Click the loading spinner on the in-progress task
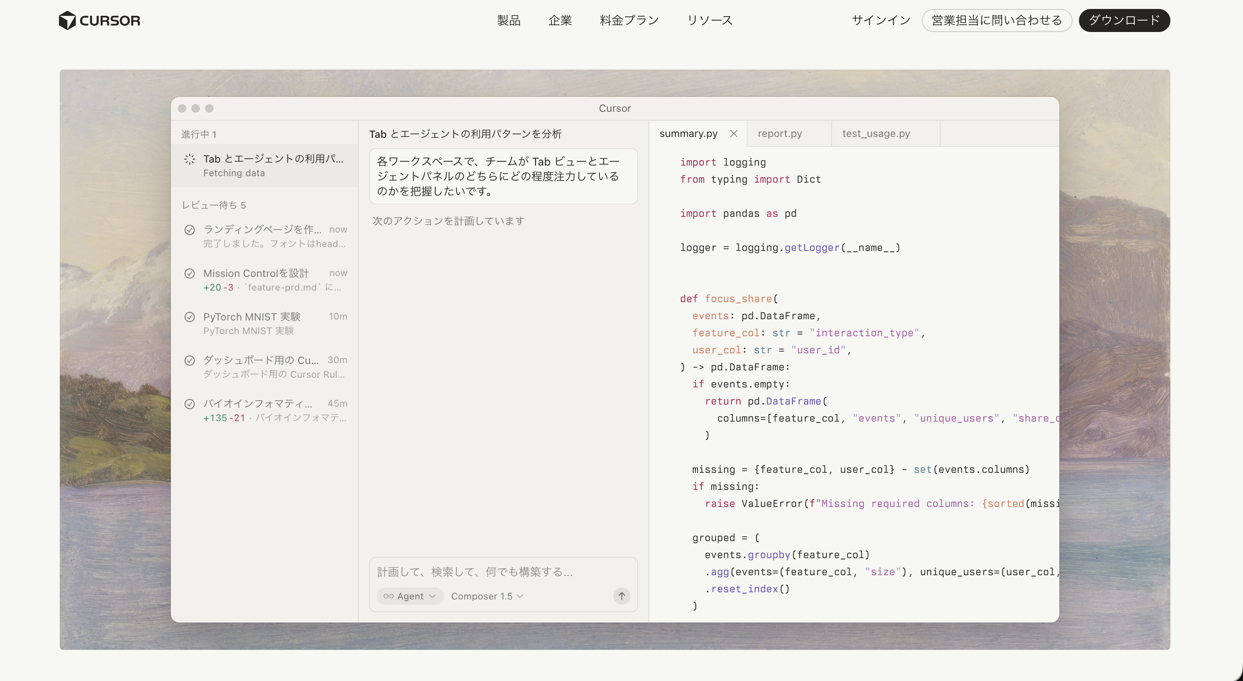Viewport: 1243px width, 681px height. (x=190, y=159)
